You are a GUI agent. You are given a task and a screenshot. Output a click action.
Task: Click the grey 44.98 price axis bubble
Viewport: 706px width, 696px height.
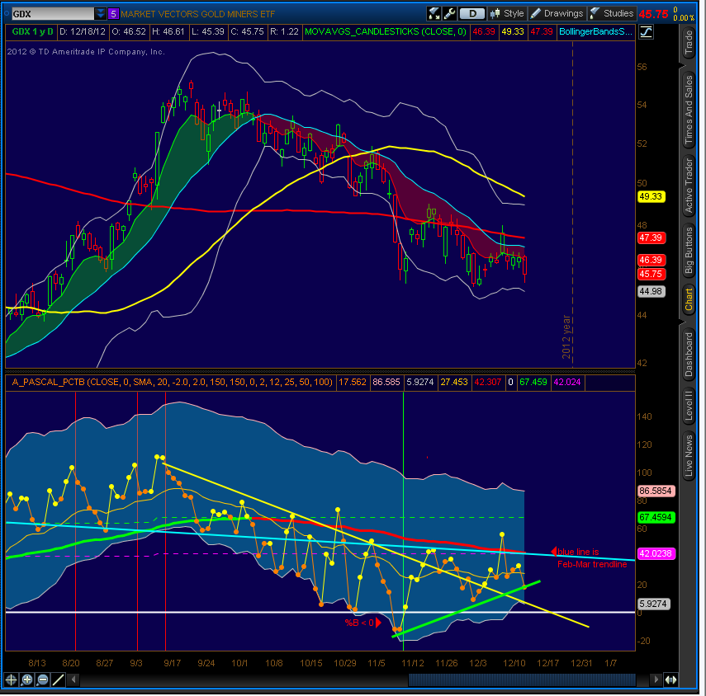651,291
